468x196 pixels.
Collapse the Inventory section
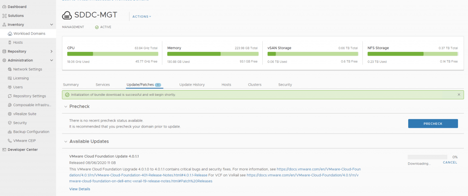tap(52, 25)
